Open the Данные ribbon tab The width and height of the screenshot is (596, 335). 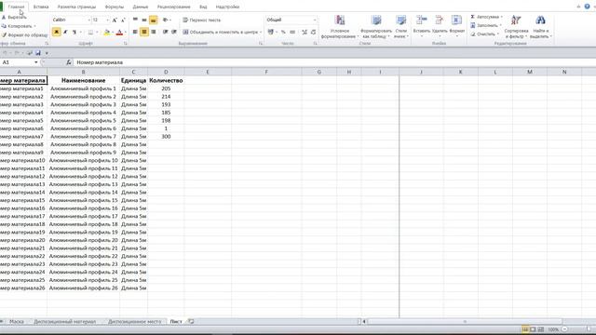141,7
